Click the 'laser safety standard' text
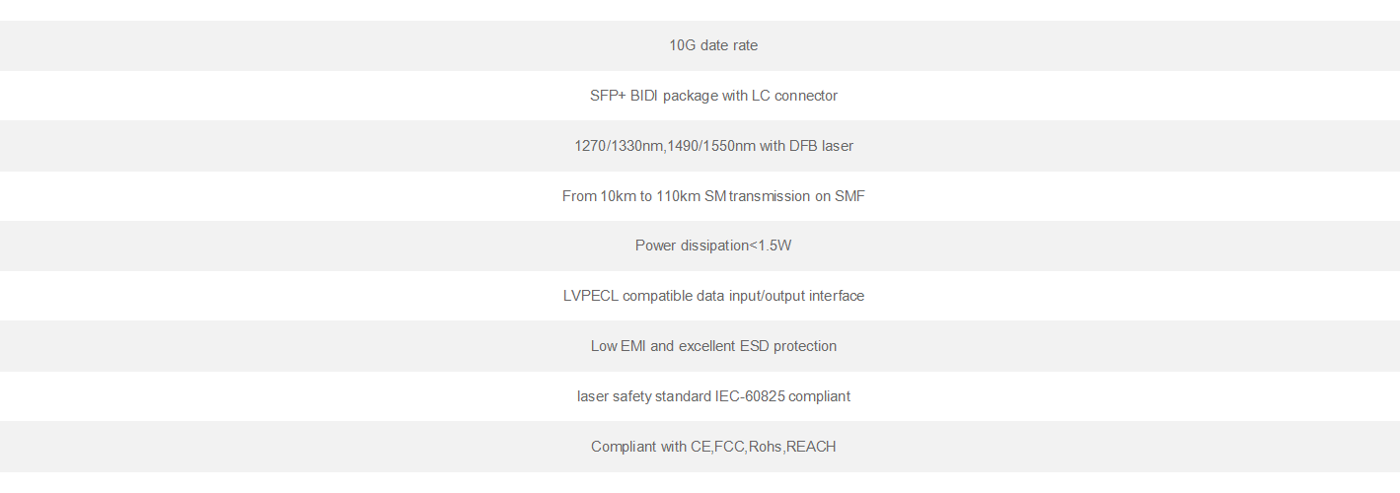Viewport: 1400px width, 493px height. pos(643,396)
